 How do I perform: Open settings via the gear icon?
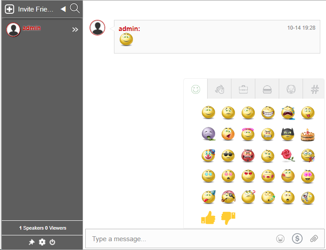[42, 242]
